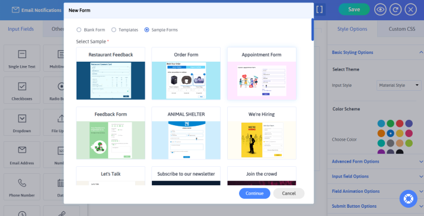Screen dimensions: 424x216
Task: Click the green Save button
Action: pyautogui.click(x=354, y=9)
